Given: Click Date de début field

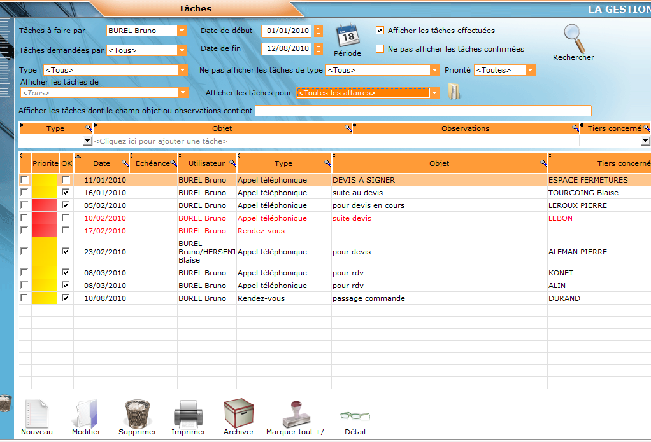Looking at the screenshot, I should pyautogui.click(x=287, y=31).
